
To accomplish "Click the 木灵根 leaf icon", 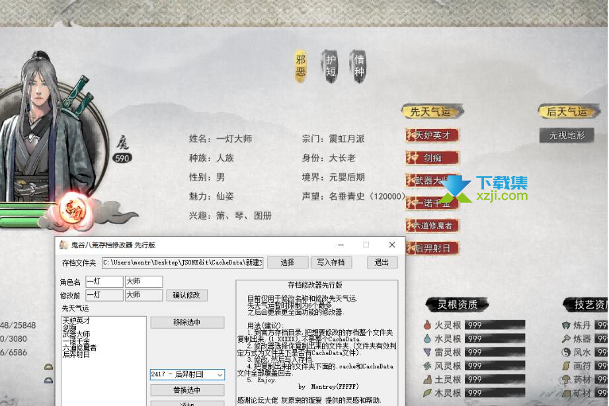I will pyautogui.click(x=427, y=393).
